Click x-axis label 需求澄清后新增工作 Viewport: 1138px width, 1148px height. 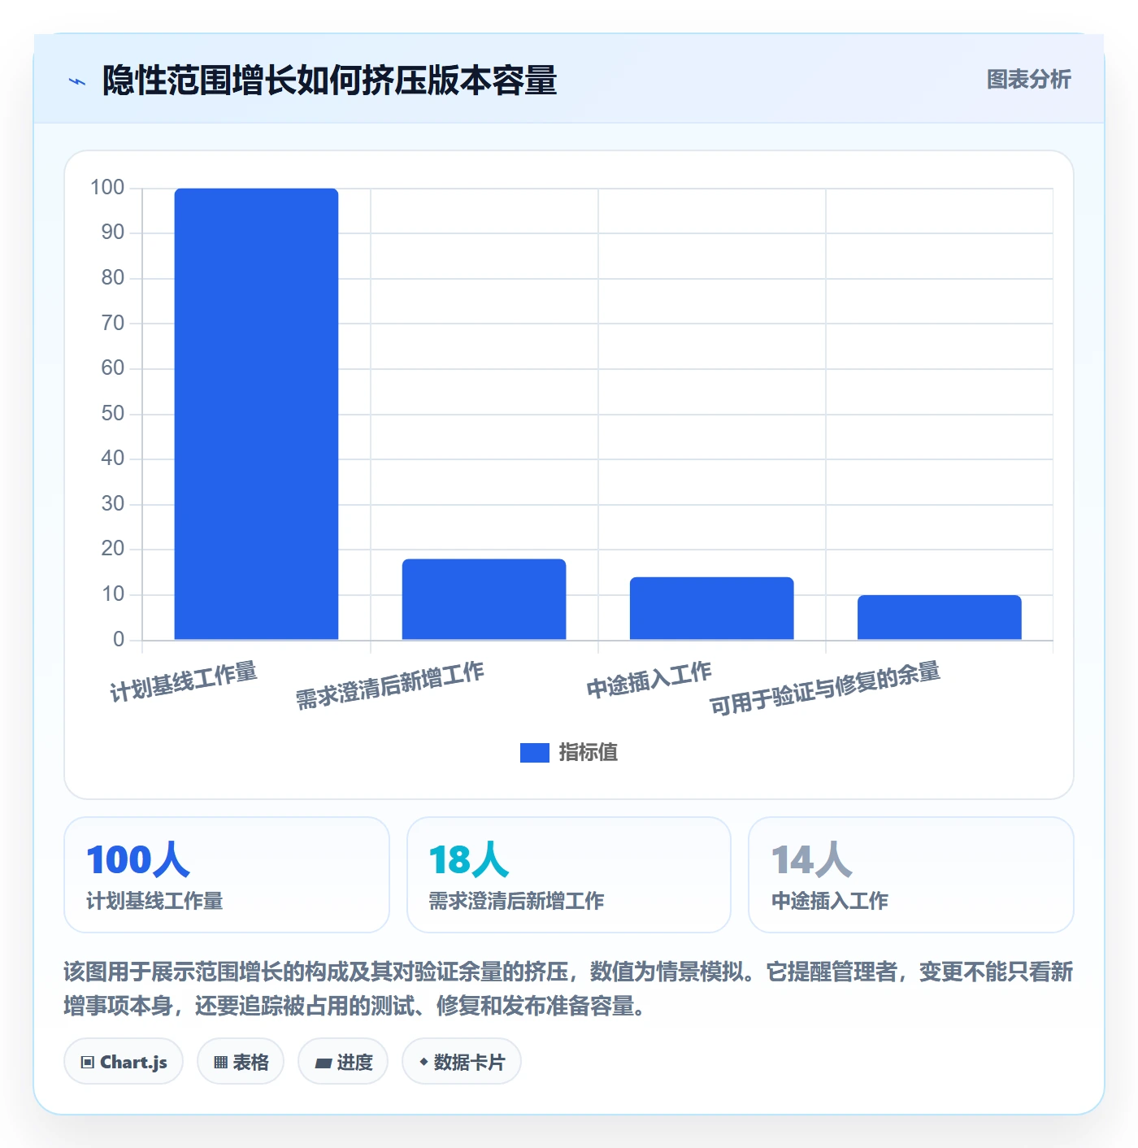[x=389, y=685]
